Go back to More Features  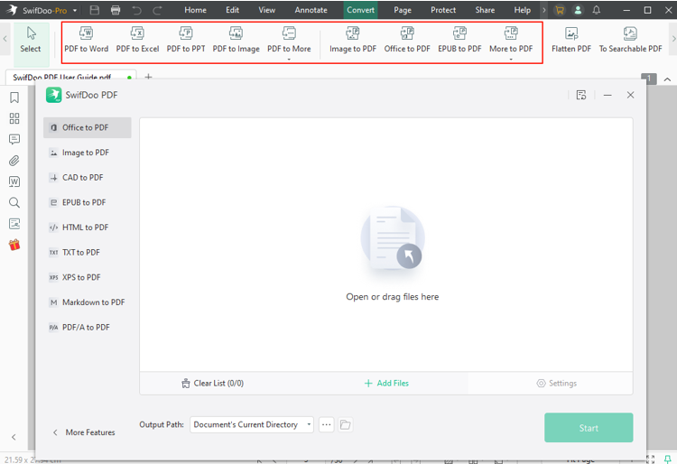pos(84,432)
